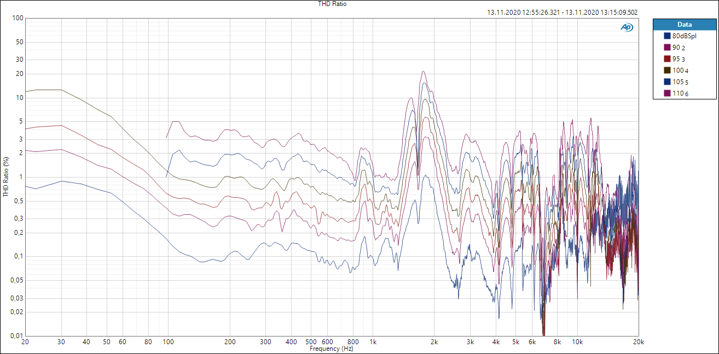Select the '100 4' legend entry text

coord(680,70)
